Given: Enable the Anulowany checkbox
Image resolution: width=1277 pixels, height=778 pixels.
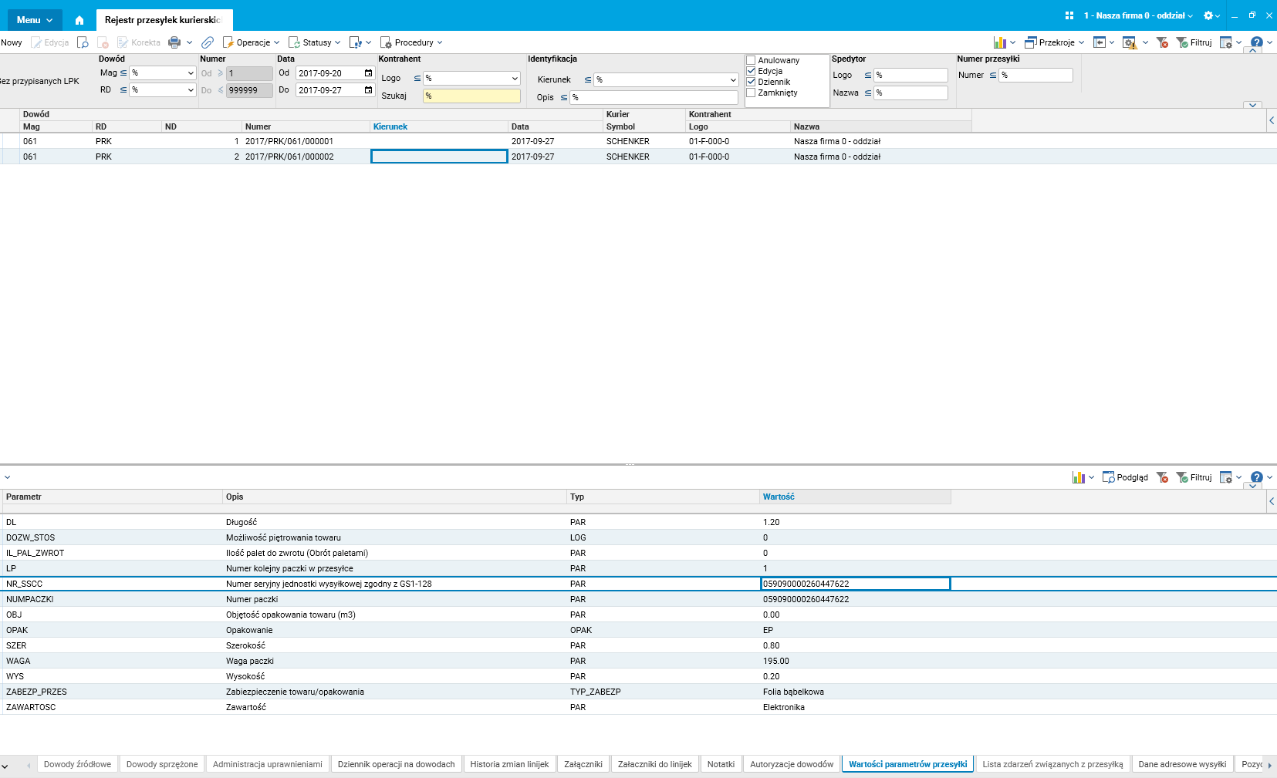Looking at the screenshot, I should pos(751,60).
